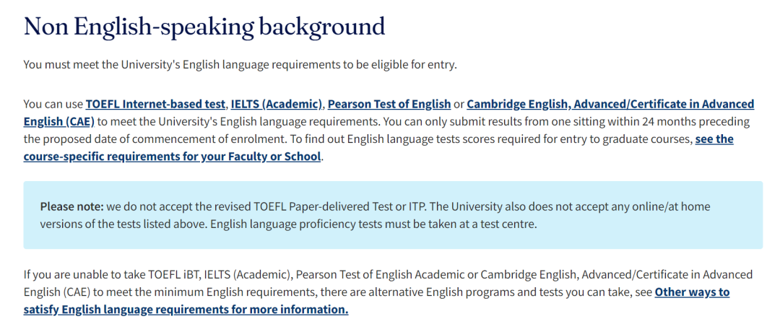Viewport: 780px width, 324px height.
Task: Click 'satisfy English language requirements for more information'
Action: 186,310
